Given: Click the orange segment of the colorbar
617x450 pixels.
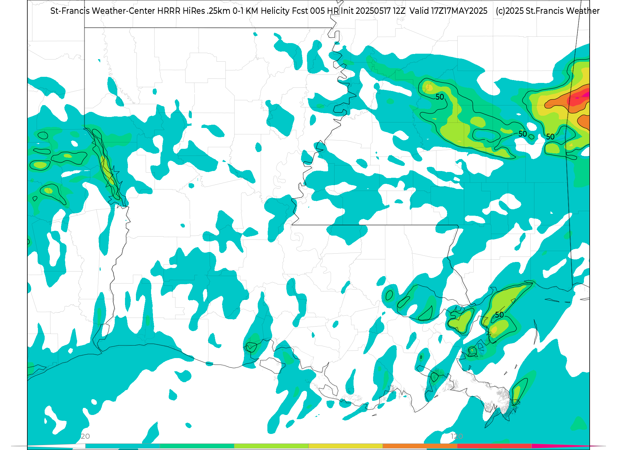Looking at the screenshot, I should tap(420, 446).
